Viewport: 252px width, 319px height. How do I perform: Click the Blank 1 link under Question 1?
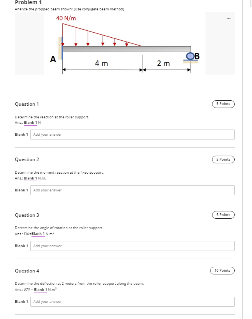(30, 122)
